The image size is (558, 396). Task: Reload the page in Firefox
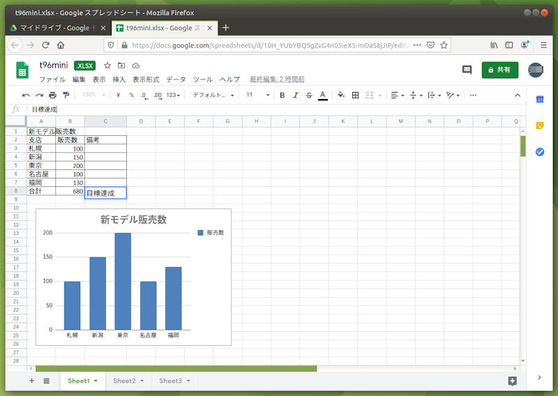[45, 45]
